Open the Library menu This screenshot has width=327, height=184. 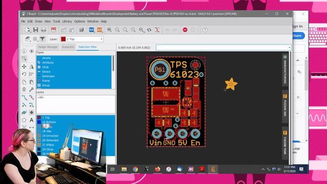(67, 21)
